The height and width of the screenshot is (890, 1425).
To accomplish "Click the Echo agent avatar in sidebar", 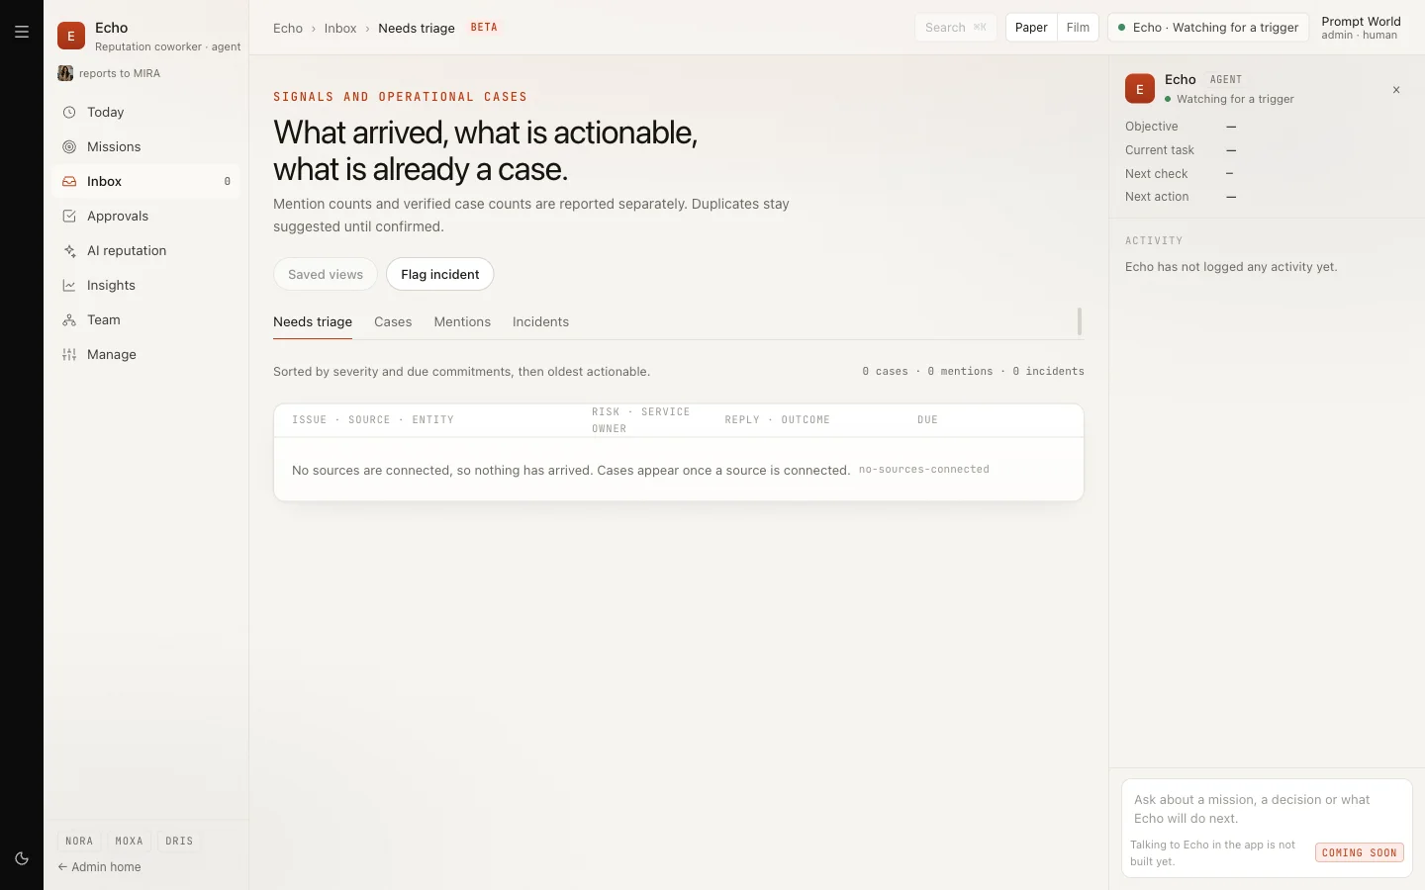I will pyautogui.click(x=71, y=36).
